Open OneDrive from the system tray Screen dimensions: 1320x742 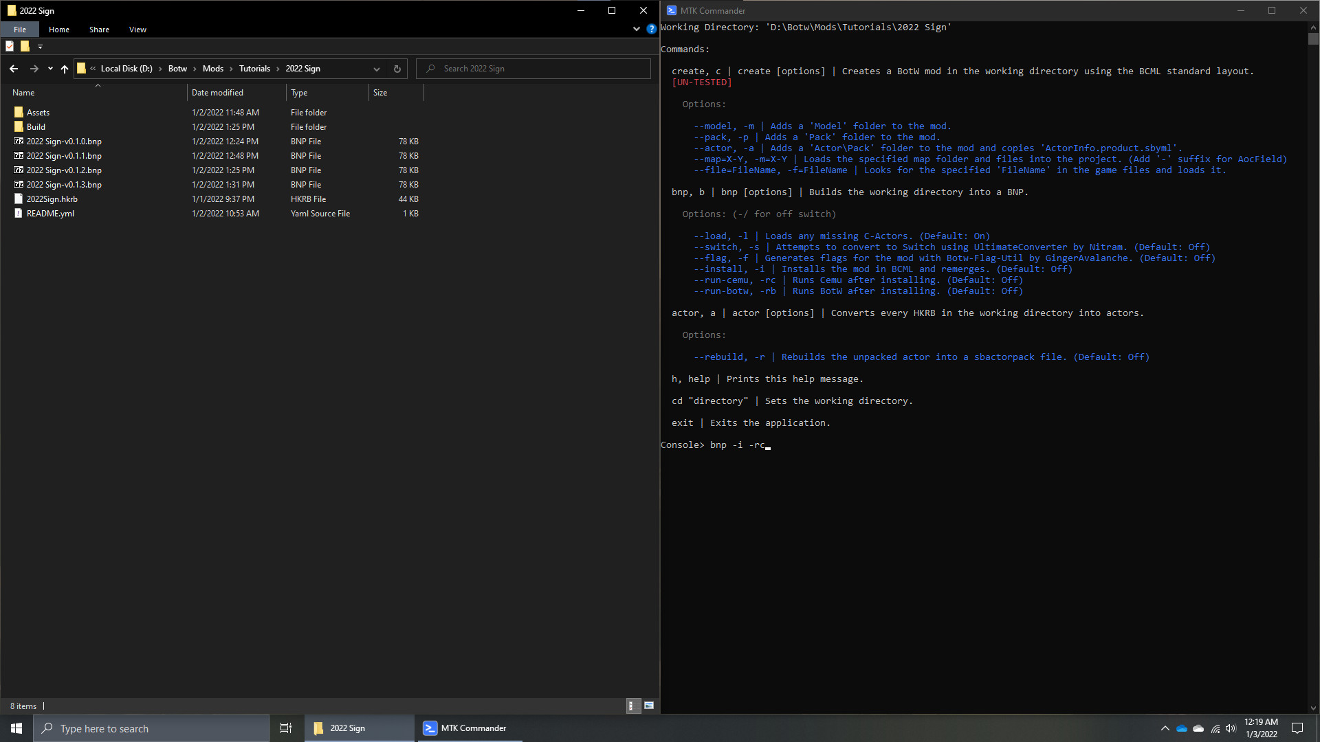1182,729
